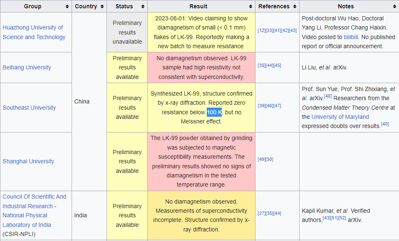This screenshot has width=399, height=241.
Task: Click 'No diamagnetism observed. LK-99 sample' result cell
Action: (201, 67)
